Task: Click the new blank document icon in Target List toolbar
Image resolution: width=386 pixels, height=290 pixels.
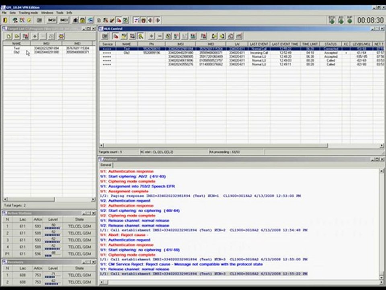Action: 9,37
